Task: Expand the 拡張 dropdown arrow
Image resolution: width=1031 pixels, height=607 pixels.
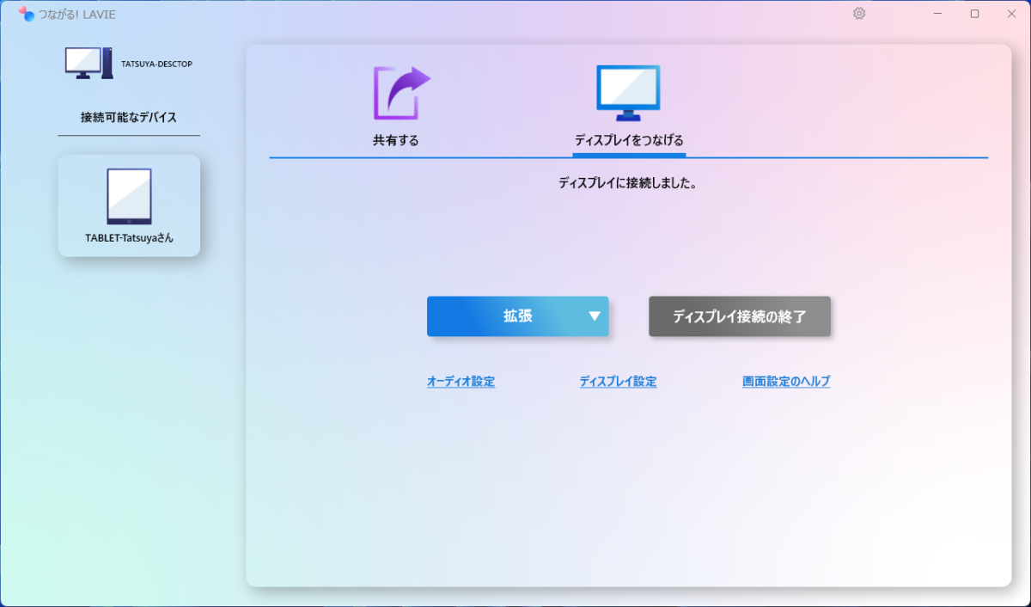Action: (x=594, y=316)
